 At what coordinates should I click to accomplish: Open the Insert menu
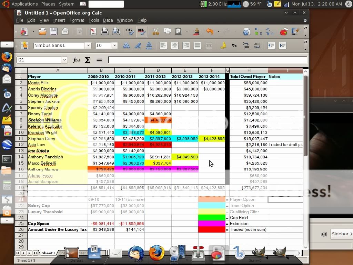tap(59, 20)
